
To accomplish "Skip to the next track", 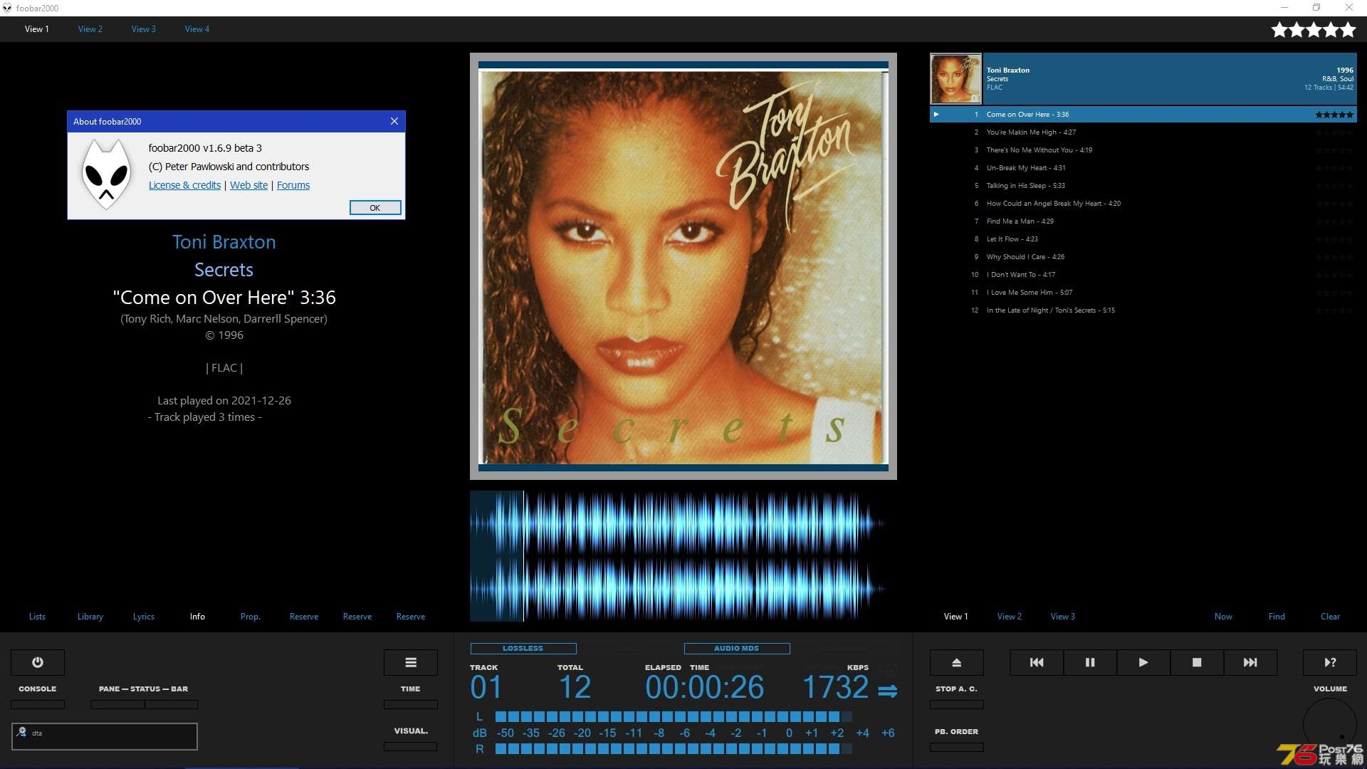I will pyautogui.click(x=1250, y=662).
